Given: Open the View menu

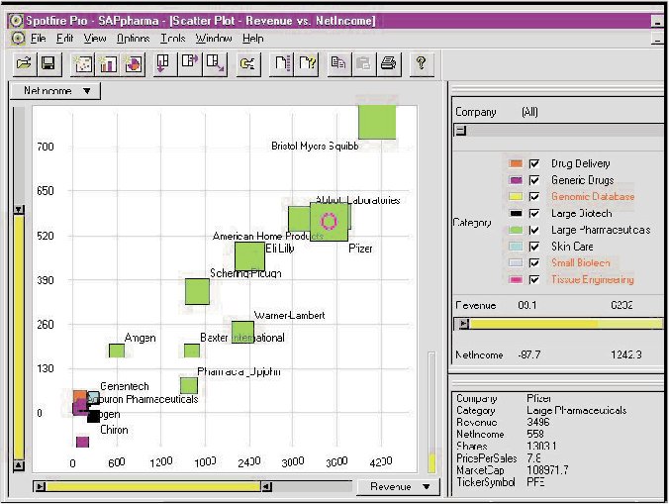Looking at the screenshot, I should pyautogui.click(x=95, y=39).
